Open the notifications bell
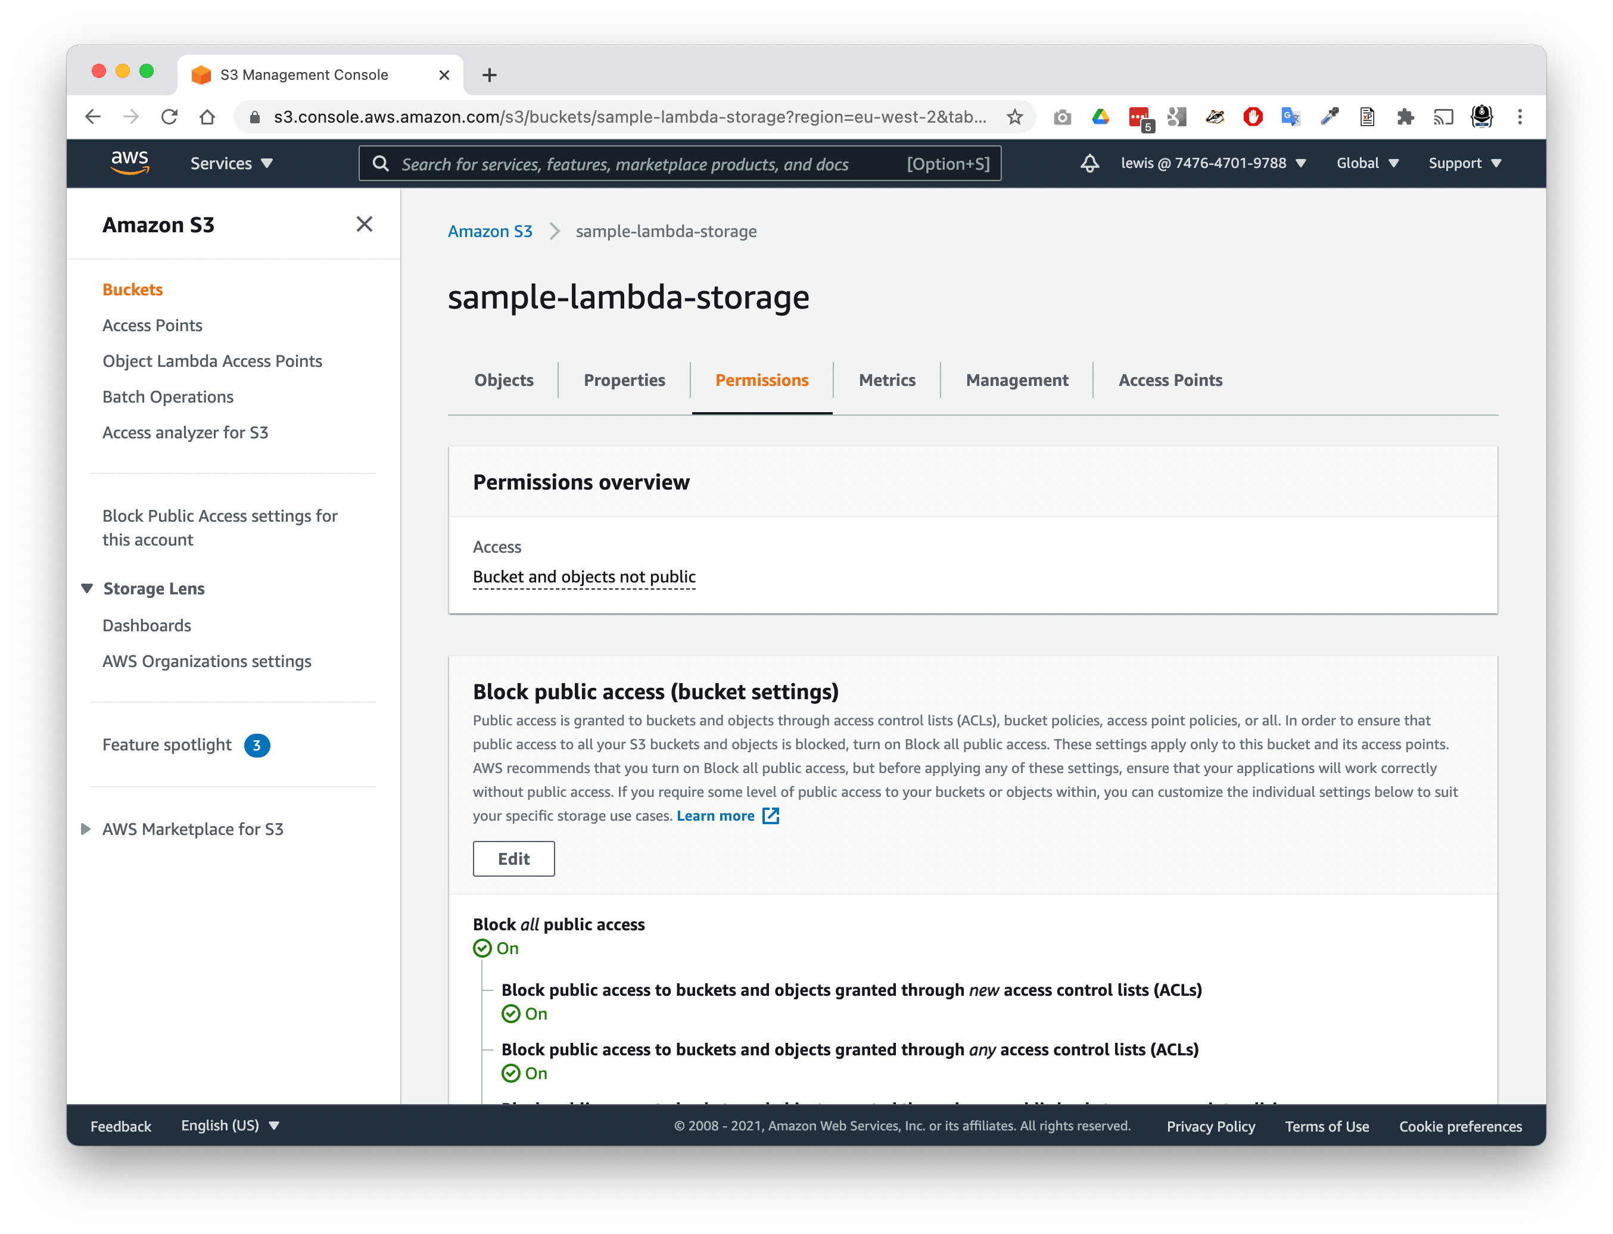Viewport: 1613px width, 1234px height. click(x=1090, y=163)
